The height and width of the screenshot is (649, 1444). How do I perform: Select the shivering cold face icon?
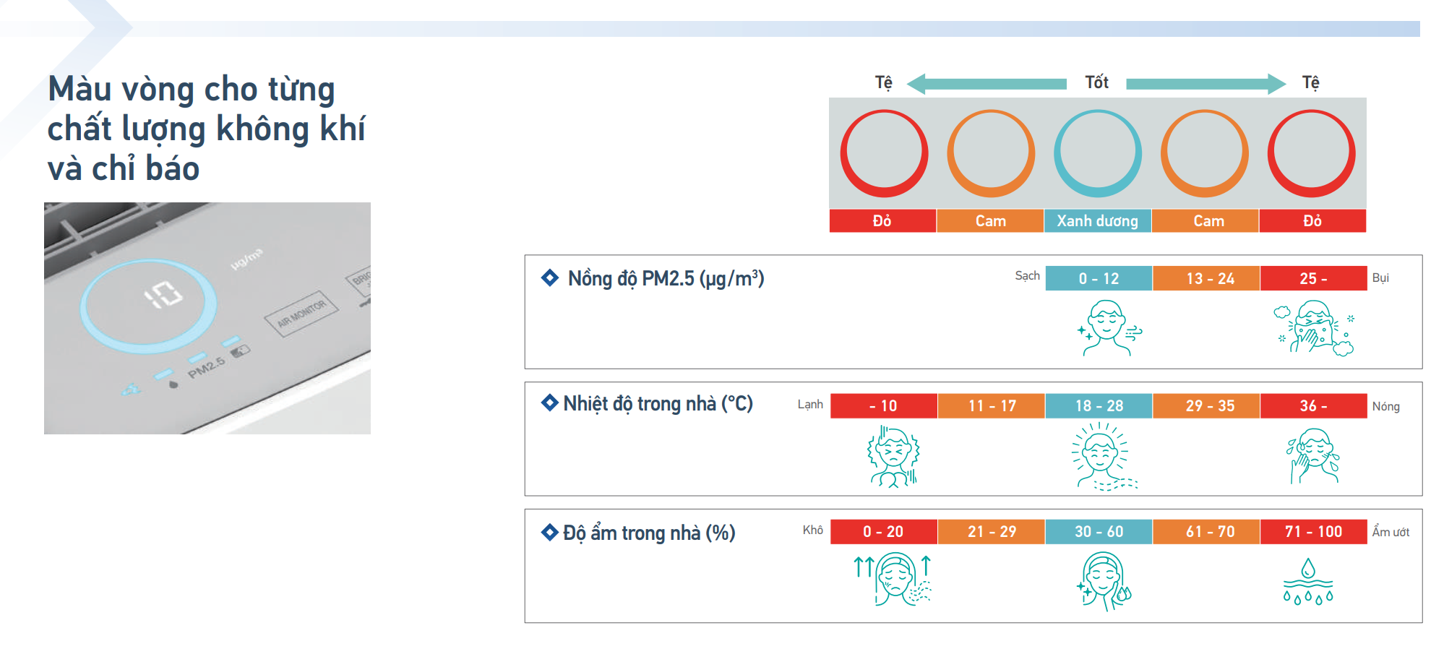coord(893,456)
